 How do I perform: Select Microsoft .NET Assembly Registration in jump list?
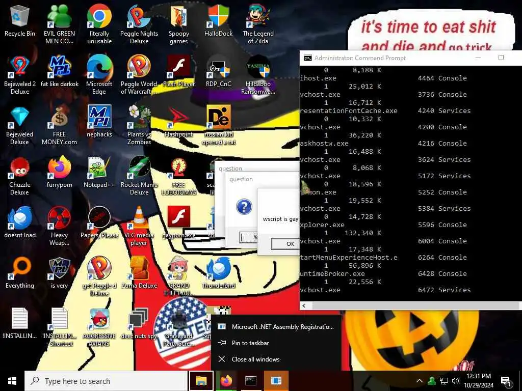coord(276,327)
